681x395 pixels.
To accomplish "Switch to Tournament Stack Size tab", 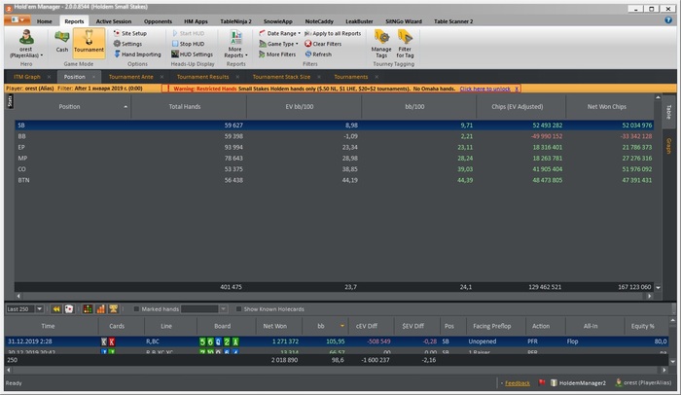I will (281, 77).
